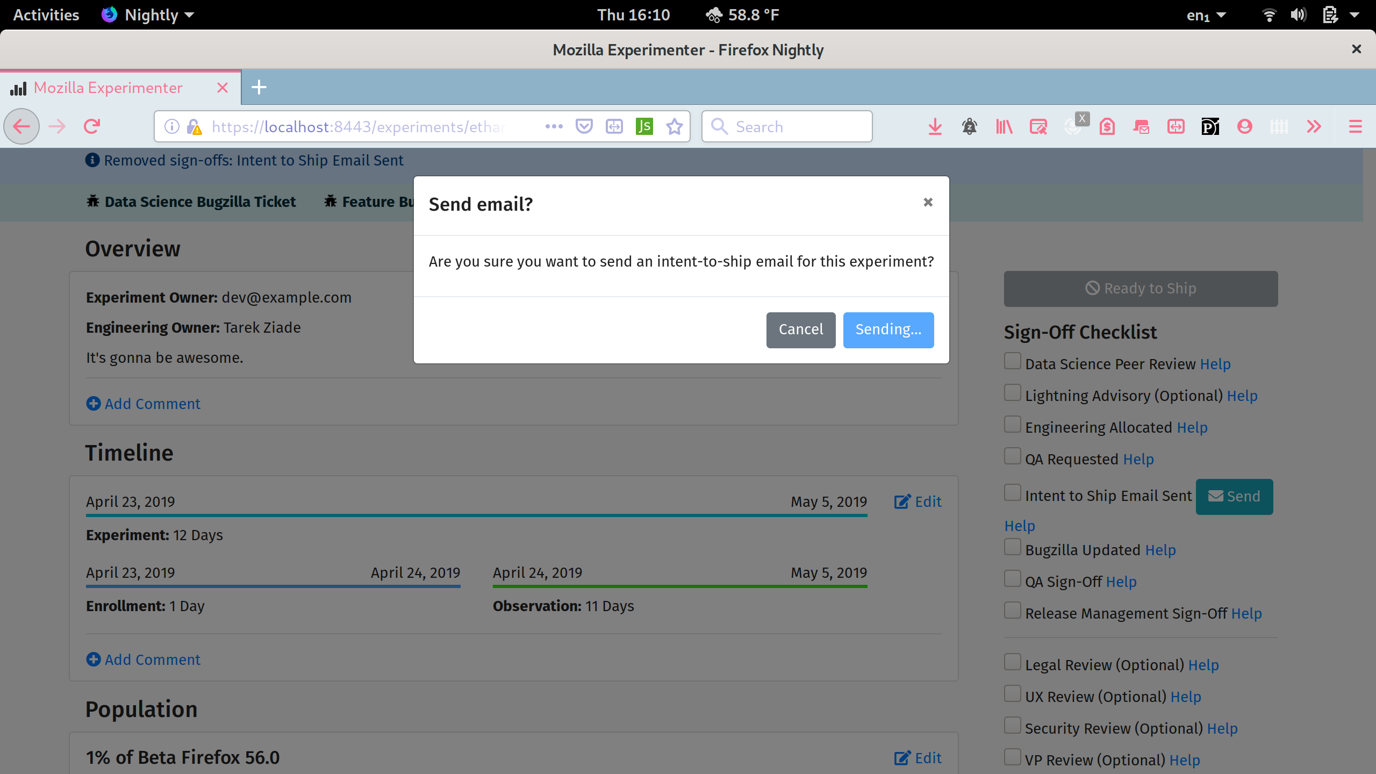Check Security Review (Optional) checkbox

1013,726
